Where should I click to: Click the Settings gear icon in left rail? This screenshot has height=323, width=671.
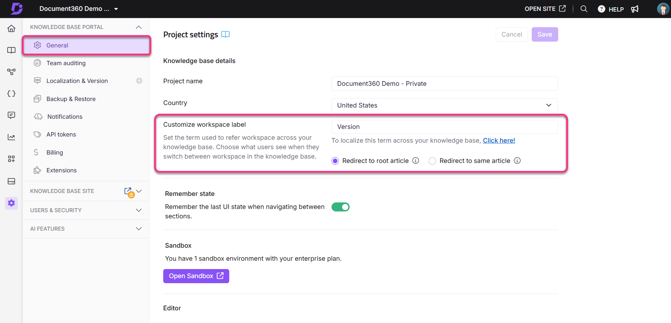click(11, 203)
